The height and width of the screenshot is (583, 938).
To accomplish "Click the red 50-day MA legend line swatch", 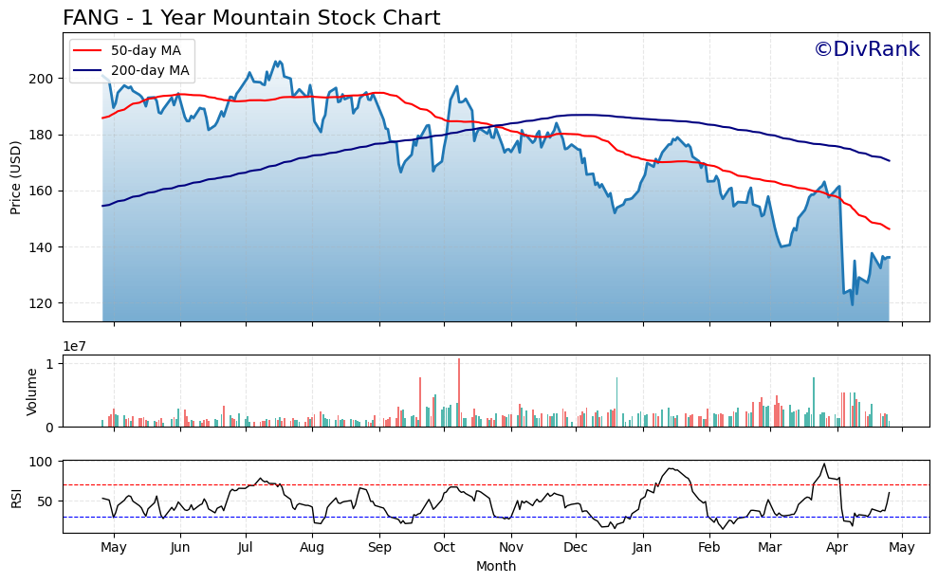I will pyautogui.click(x=87, y=51).
